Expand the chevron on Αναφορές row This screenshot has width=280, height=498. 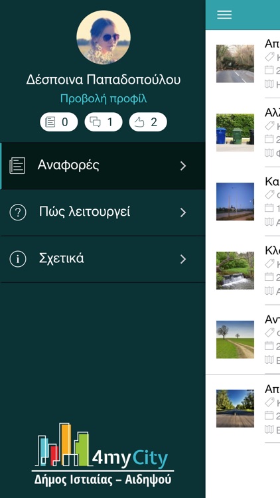click(x=183, y=166)
